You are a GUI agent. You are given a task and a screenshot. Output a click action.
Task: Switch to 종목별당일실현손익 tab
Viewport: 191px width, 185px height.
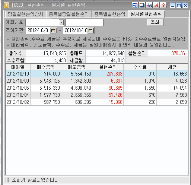click(69, 14)
